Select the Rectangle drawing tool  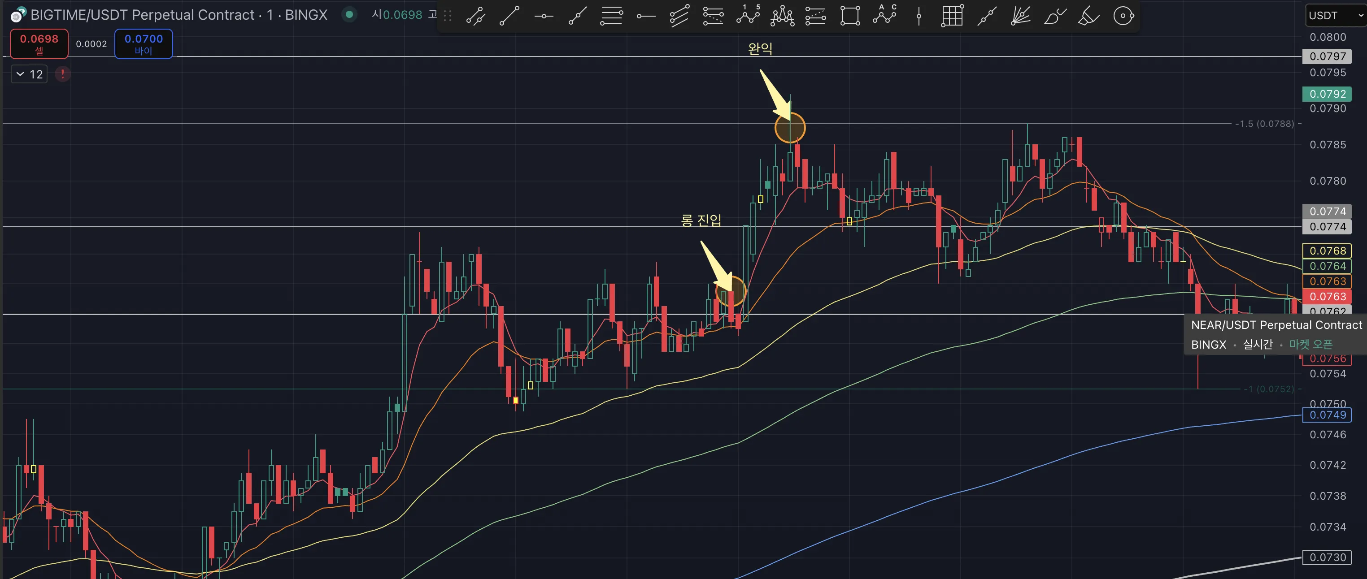(x=850, y=16)
